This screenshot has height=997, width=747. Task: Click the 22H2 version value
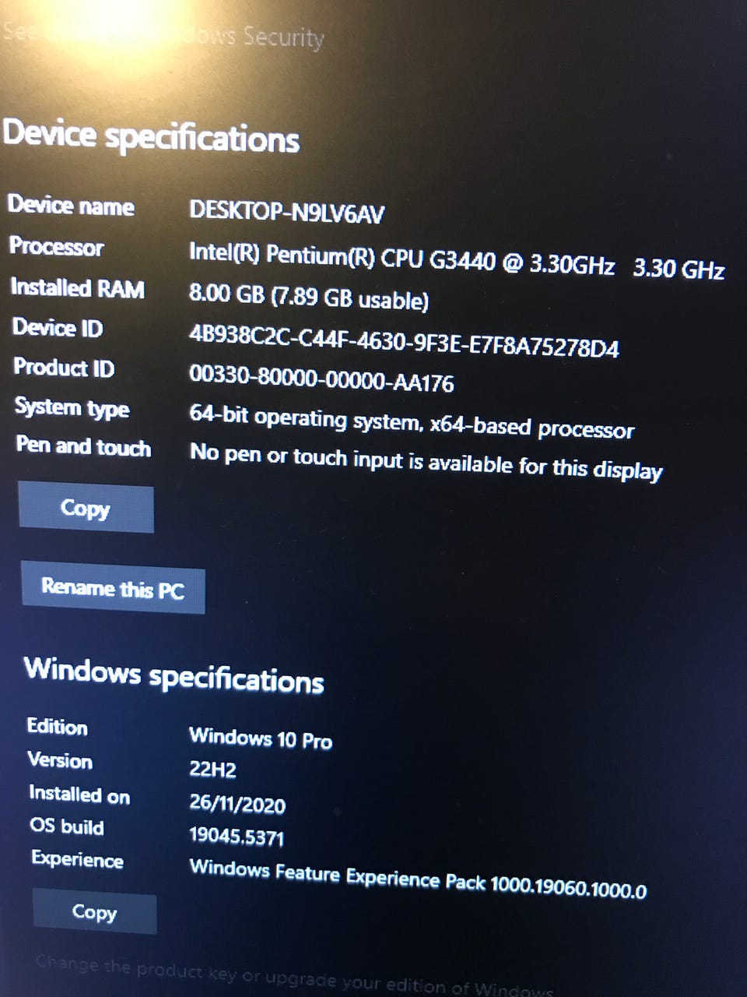(x=212, y=770)
